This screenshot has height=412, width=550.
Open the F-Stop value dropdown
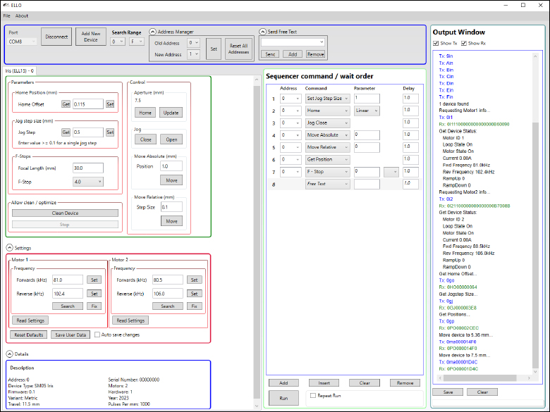click(x=87, y=182)
